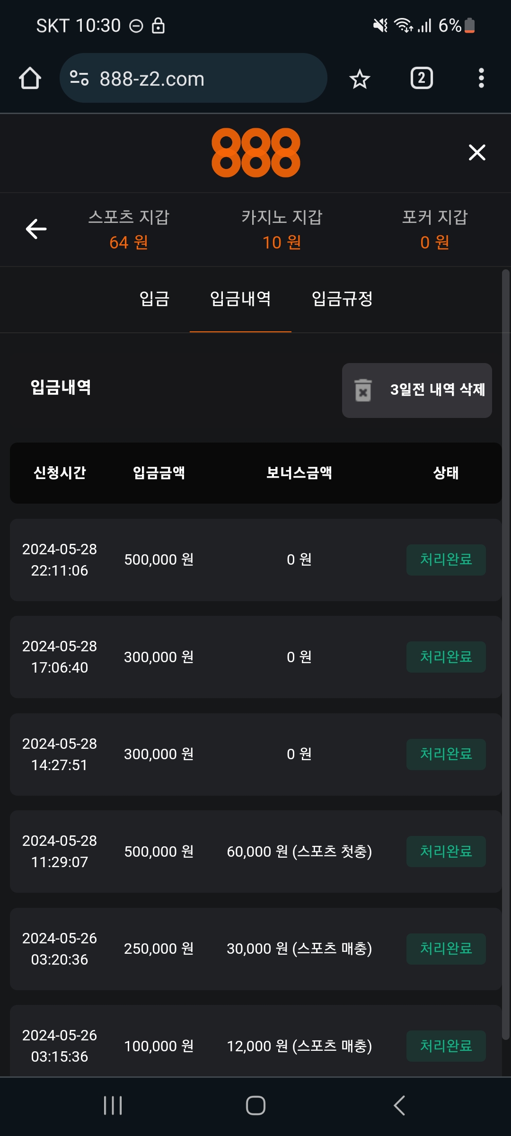Tap the browser home icon
511x1136 pixels.
(x=30, y=78)
